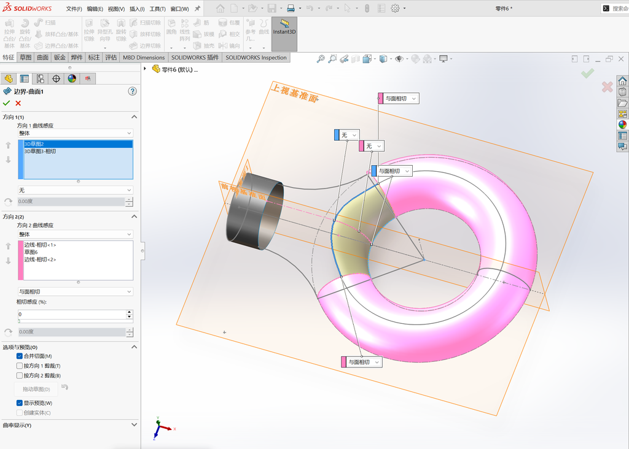Switch to the 草图 ribbon tab
The width and height of the screenshot is (629, 449).
[26, 57]
